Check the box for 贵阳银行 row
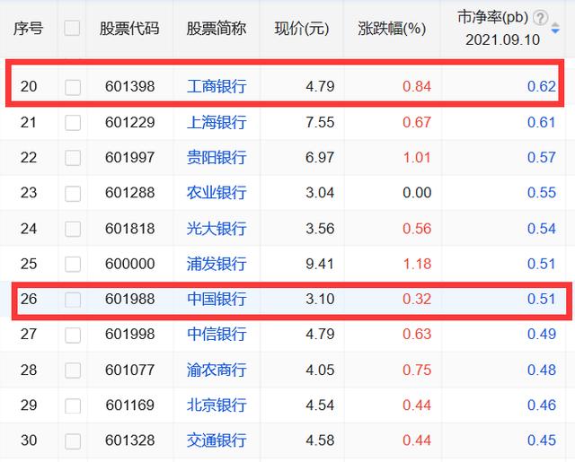Viewport: 575px width, 462px height. point(73,158)
